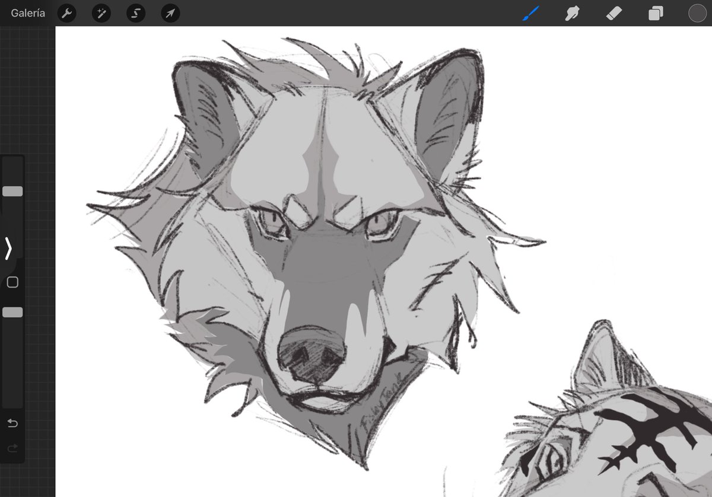Activate the Transform arrow tool

click(170, 13)
